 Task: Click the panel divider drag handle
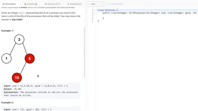tap(86, 52)
